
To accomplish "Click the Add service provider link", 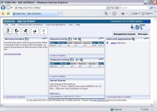I will click(13, 54).
